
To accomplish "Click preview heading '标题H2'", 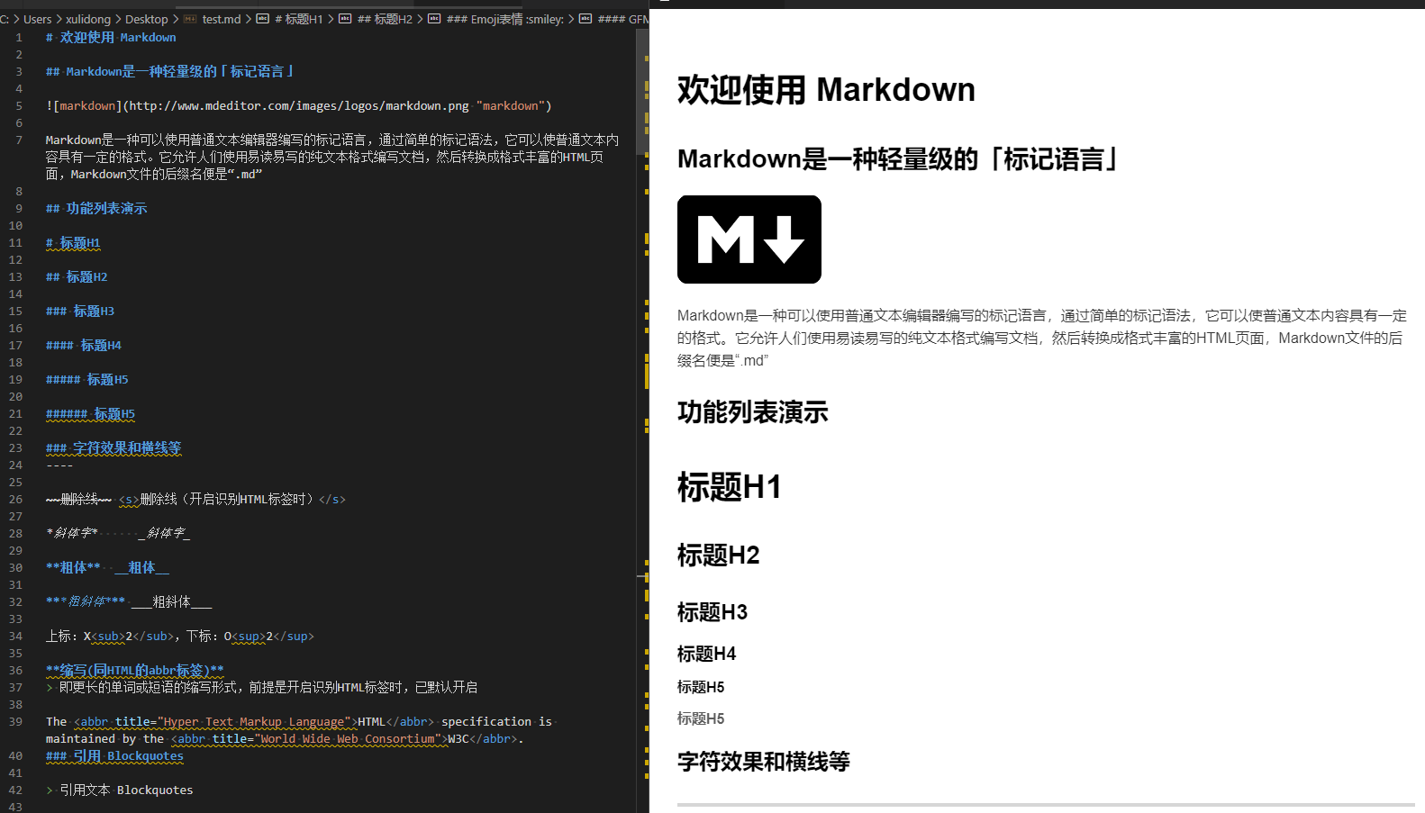I will click(x=719, y=556).
